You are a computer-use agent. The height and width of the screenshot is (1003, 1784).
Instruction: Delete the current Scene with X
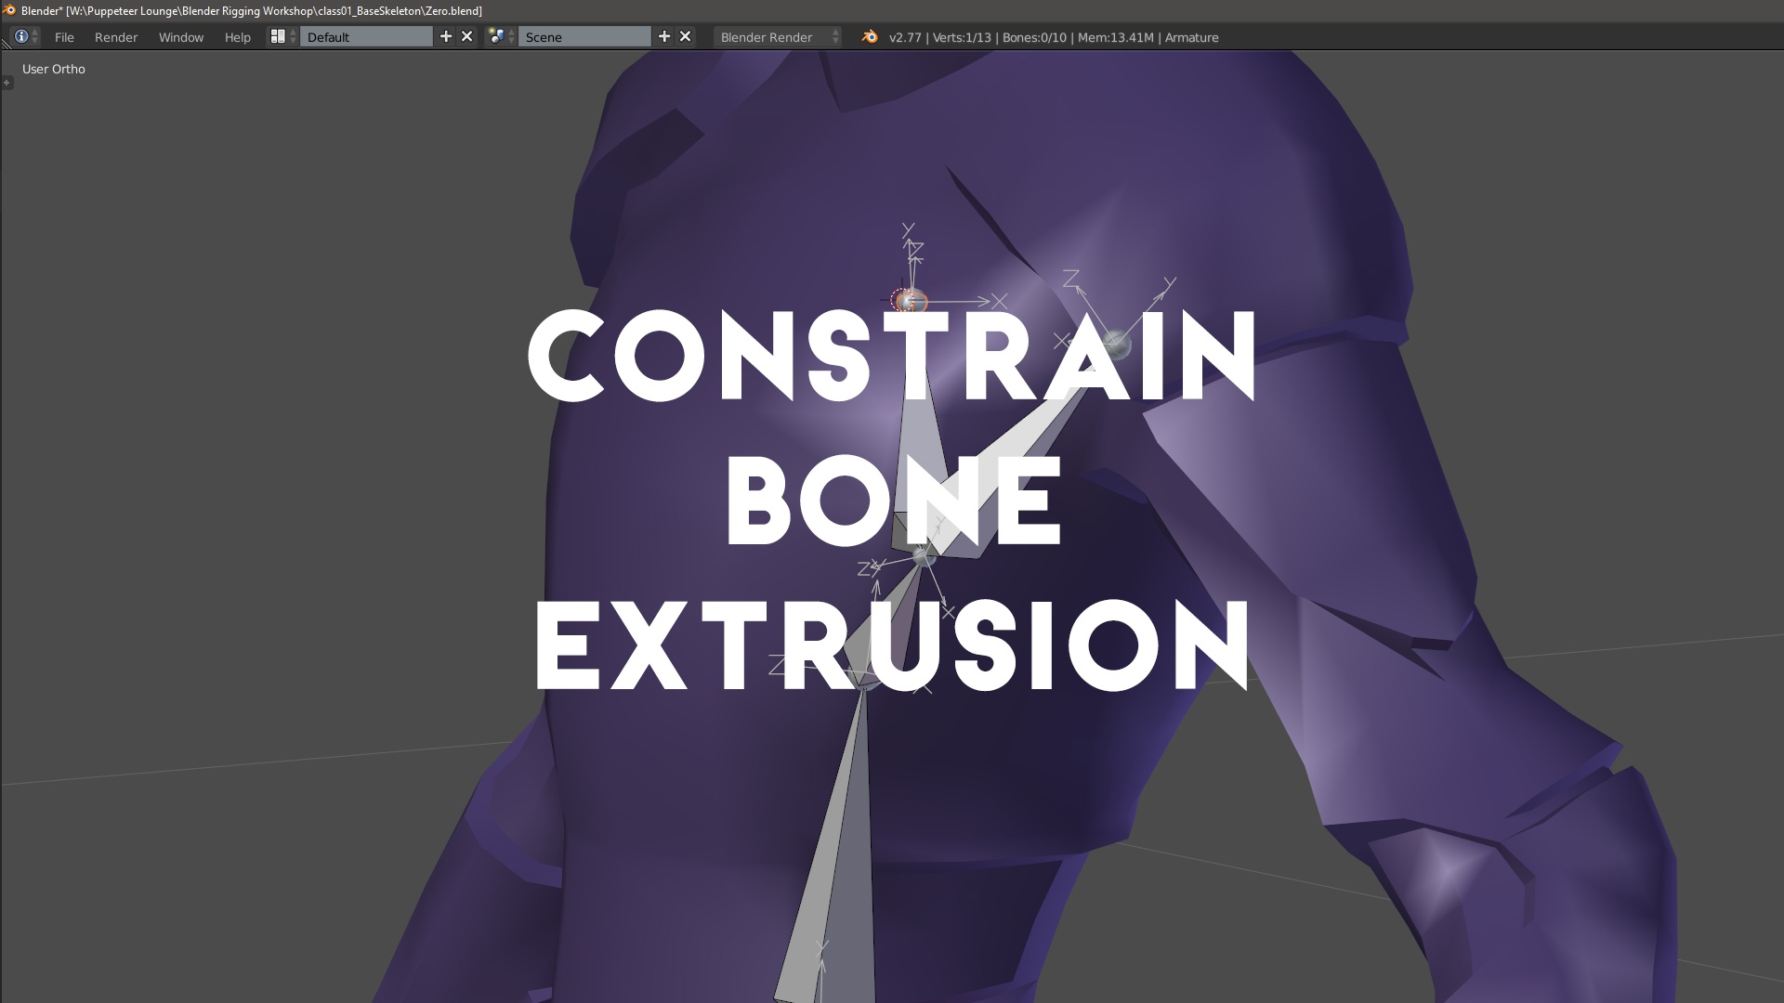686,37
